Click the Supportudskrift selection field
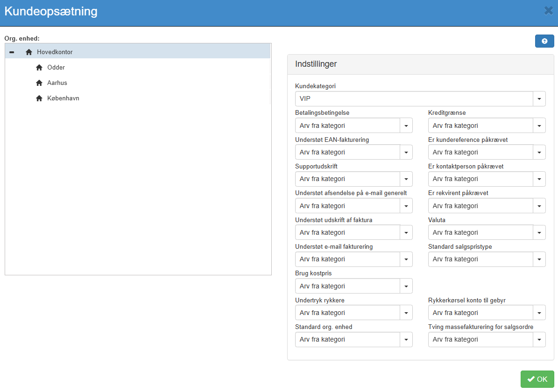 347,179
